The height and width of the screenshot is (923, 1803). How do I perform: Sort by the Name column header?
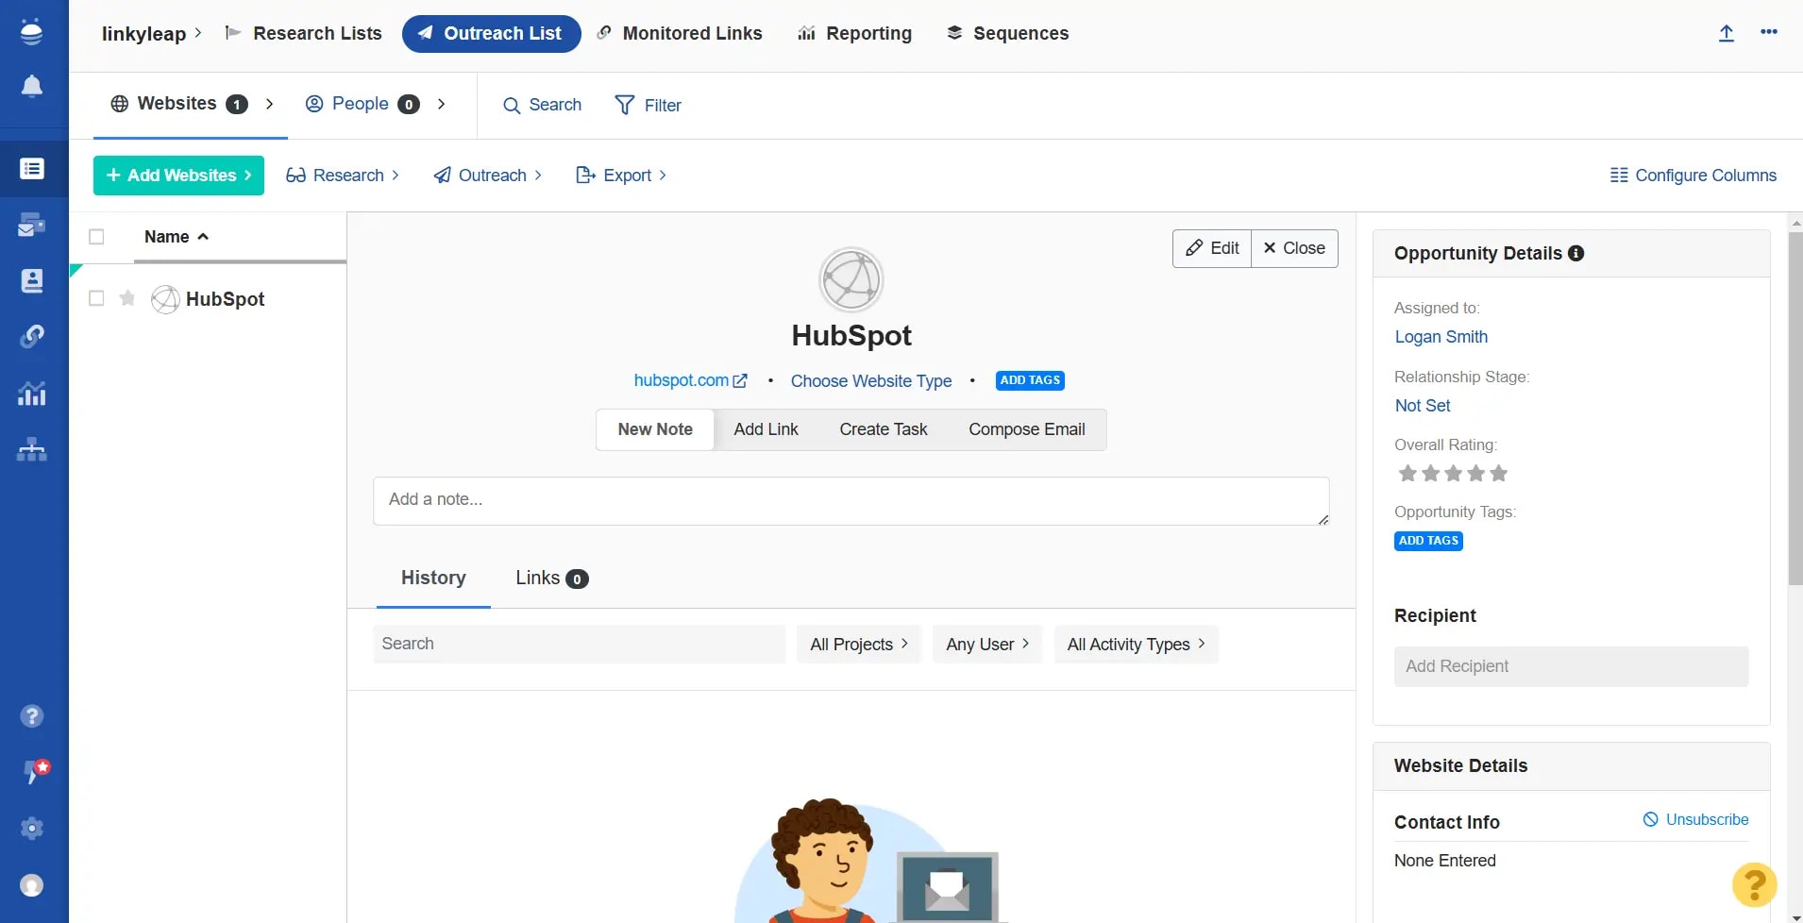(x=176, y=237)
